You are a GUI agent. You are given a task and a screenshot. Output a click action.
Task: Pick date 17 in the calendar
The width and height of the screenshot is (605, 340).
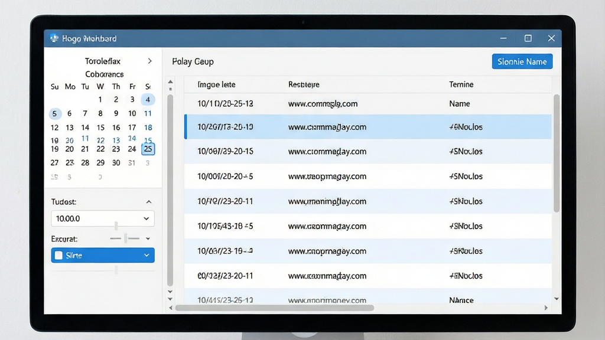[x=132, y=127]
